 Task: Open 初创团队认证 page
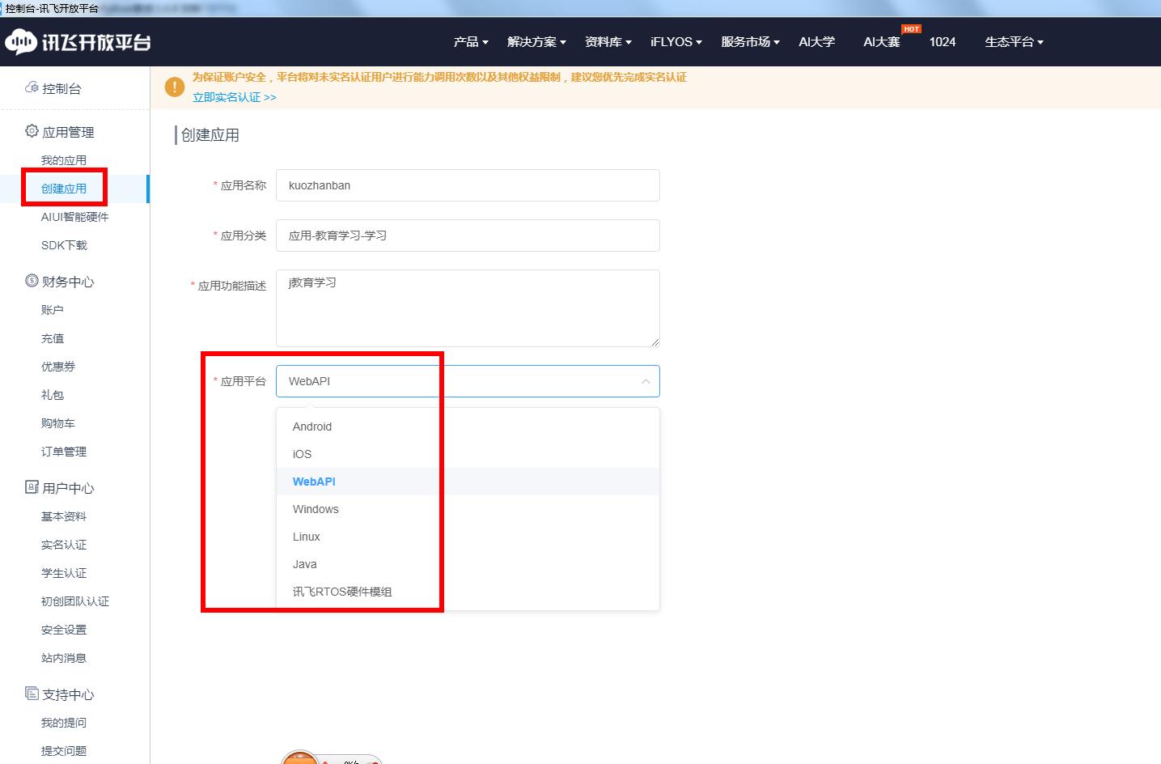click(x=75, y=601)
